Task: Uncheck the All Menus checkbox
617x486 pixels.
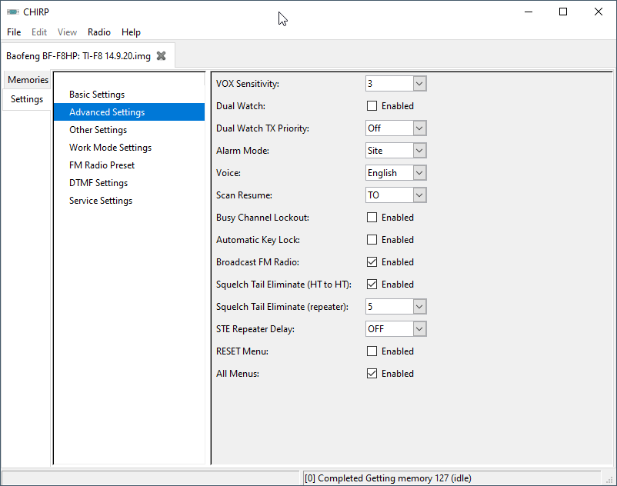Action: click(372, 374)
